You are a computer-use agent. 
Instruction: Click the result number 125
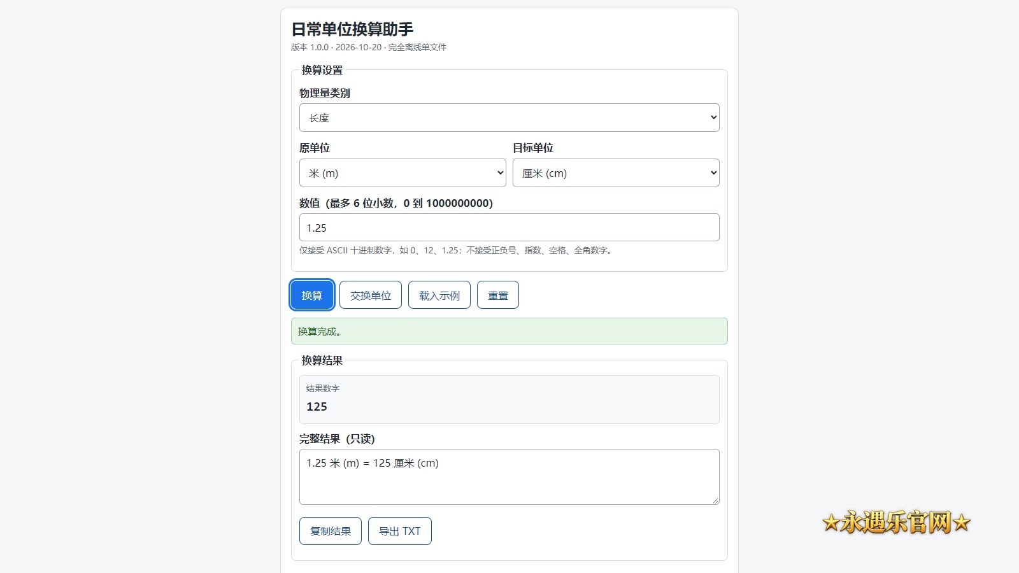317,407
